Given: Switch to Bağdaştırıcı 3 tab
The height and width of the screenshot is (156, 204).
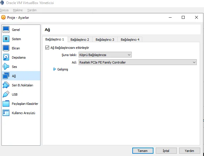Looking at the screenshot, I should [105, 40].
